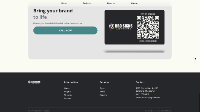
Task: Click Contact link under Information
Action: (67, 98)
